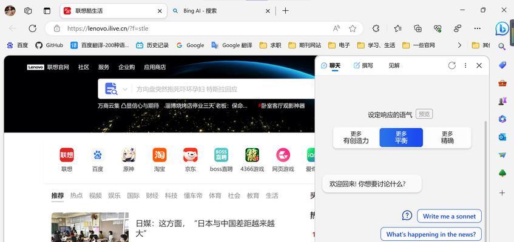The height and width of the screenshot is (242, 514).
Task: Open the 求职 bookmark folder
Action: pos(271,45)
